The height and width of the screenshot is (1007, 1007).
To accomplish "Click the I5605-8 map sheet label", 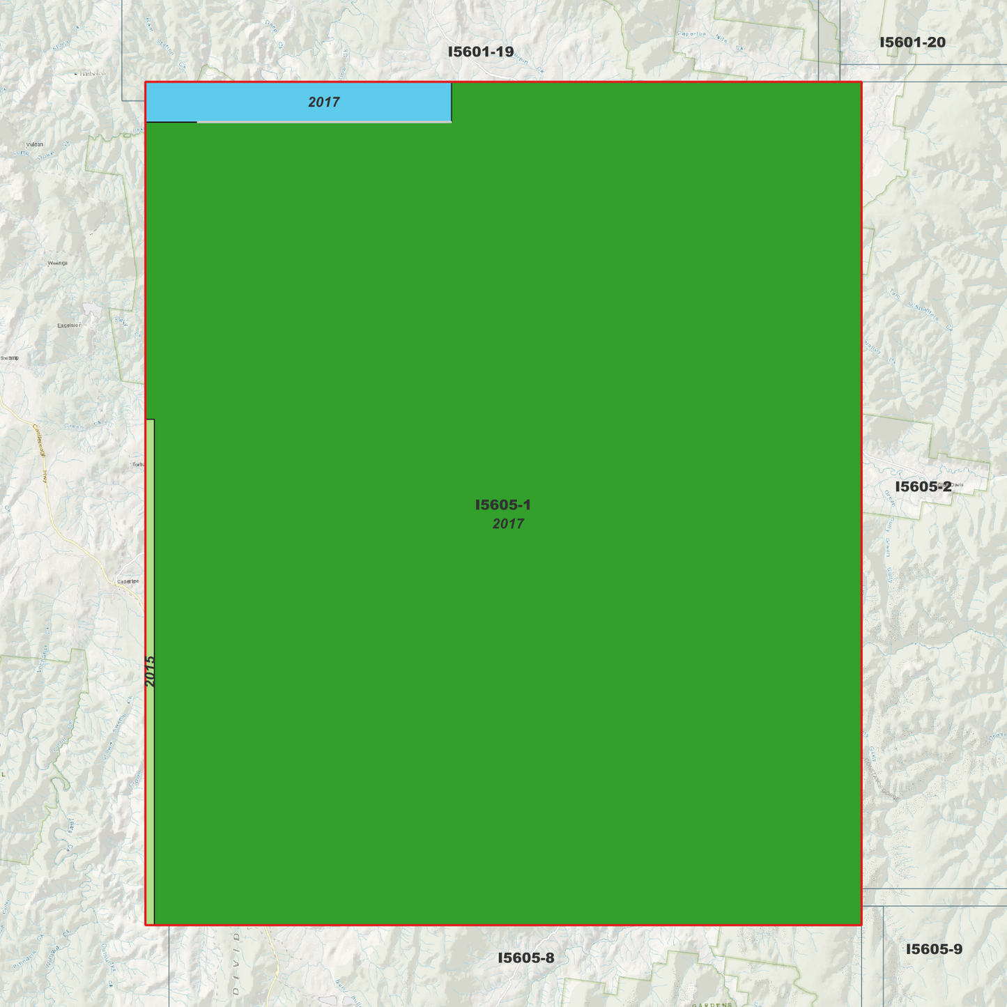I will pos(527,958).
